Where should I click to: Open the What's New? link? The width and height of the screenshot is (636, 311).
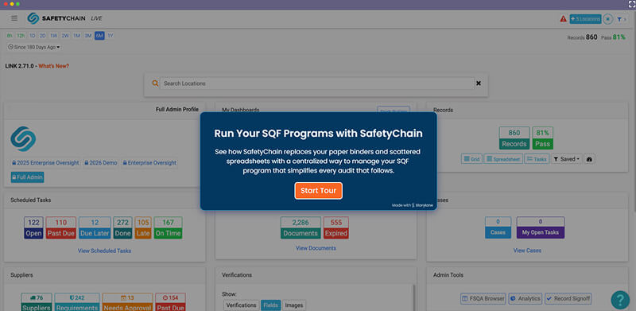(53, 66)
